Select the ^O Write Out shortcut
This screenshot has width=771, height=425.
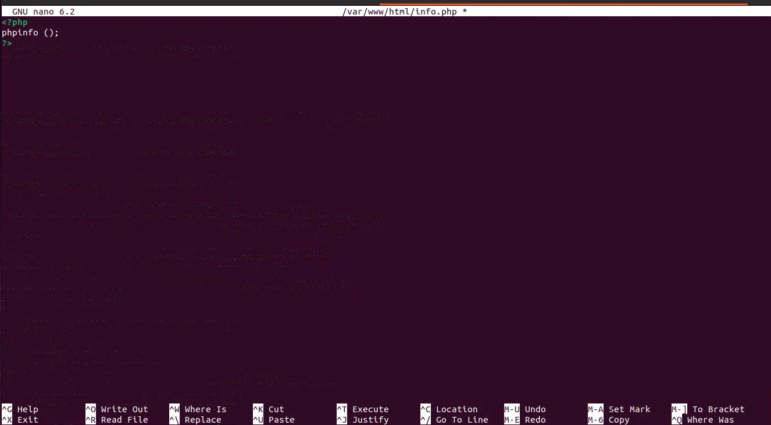click(x=117, y=409)
